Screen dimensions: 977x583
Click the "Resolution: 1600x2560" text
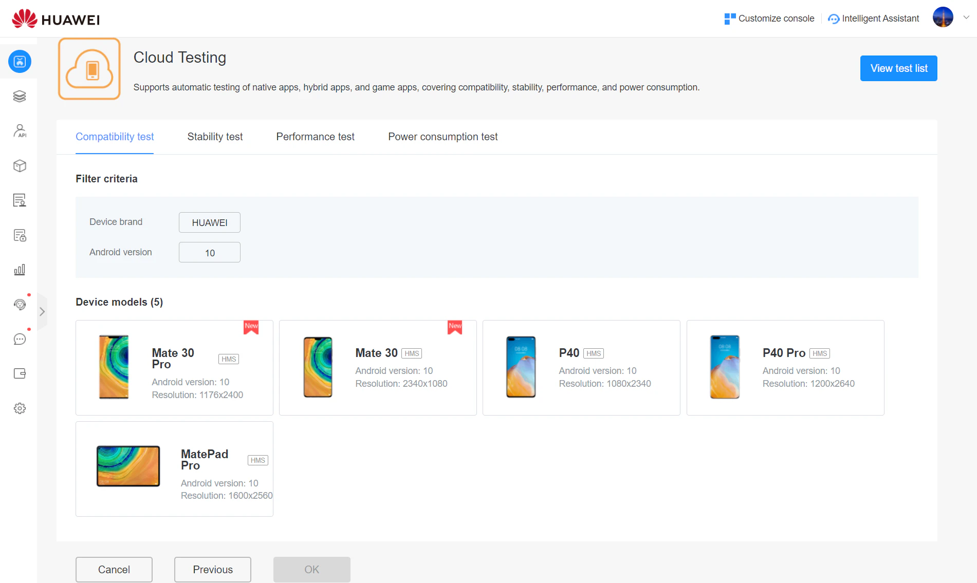pyautogui.click(x=227, y=496)
